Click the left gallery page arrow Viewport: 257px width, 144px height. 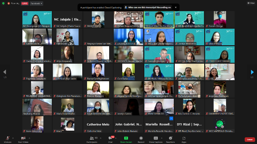coord(4,72)
